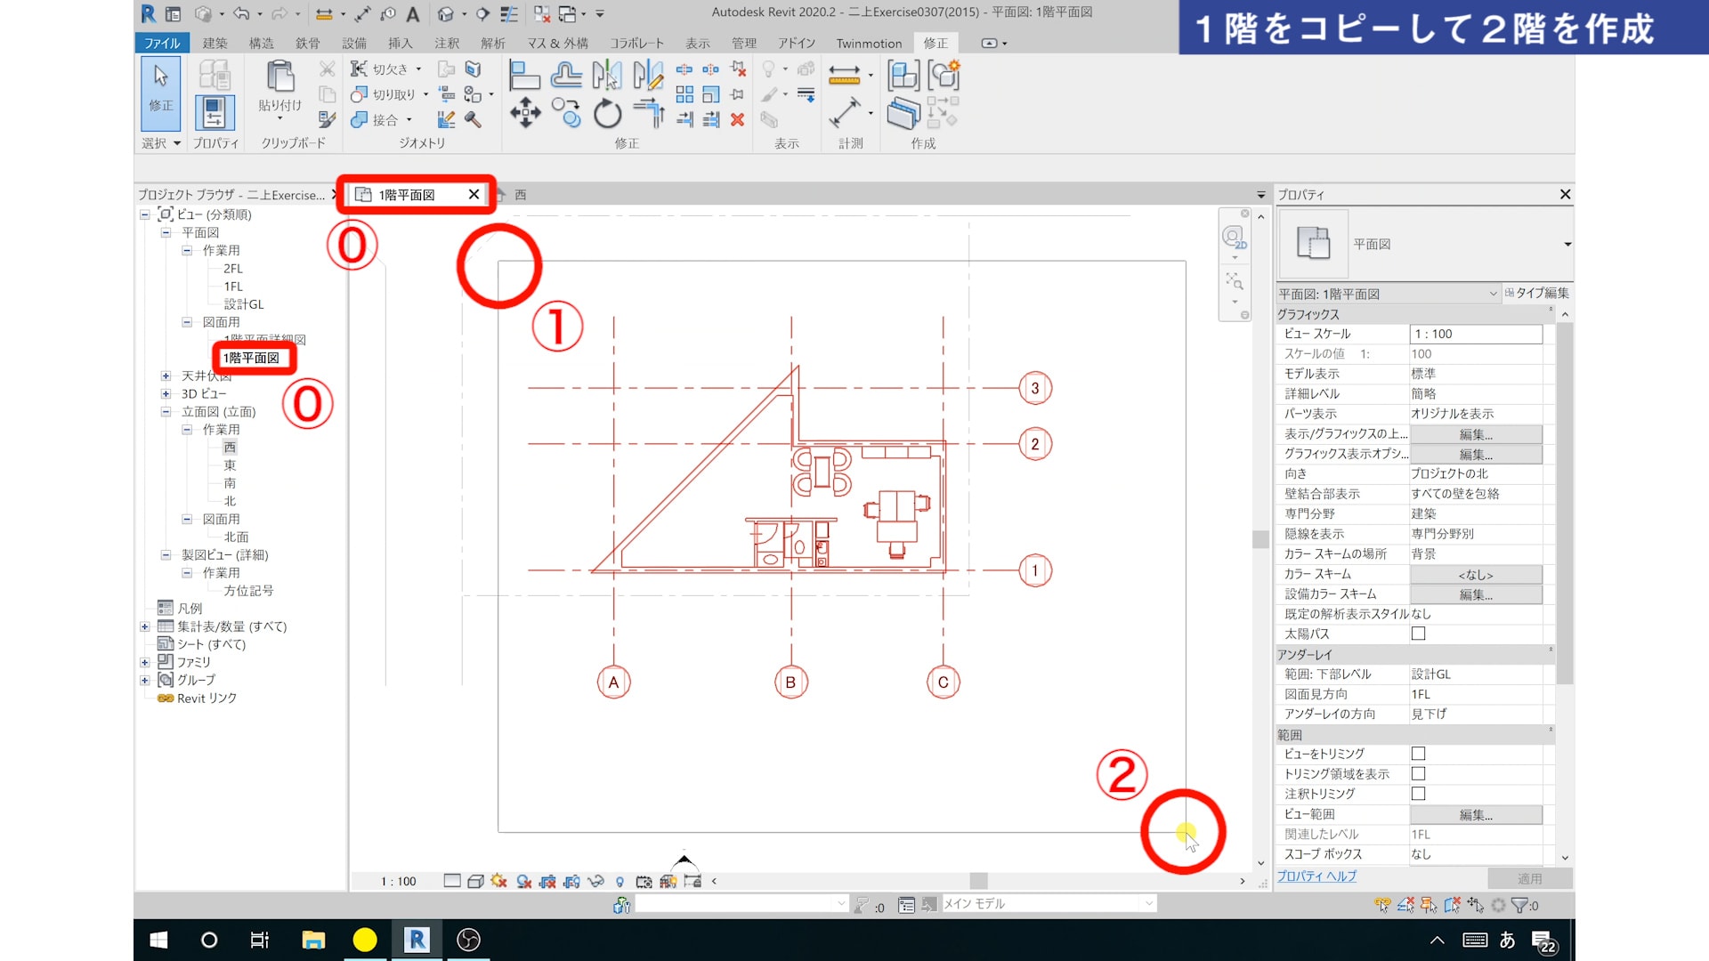Expand the 天井伏図 tree node
The height and width of the screenshot is (961, 1709).
click(x=166, y=376)
